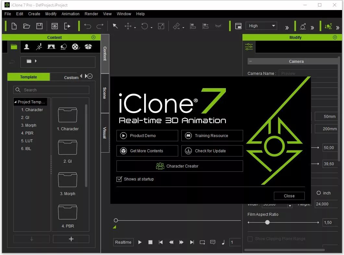Open the Stage content category icon
344x255 pixels.
(51, 47)
